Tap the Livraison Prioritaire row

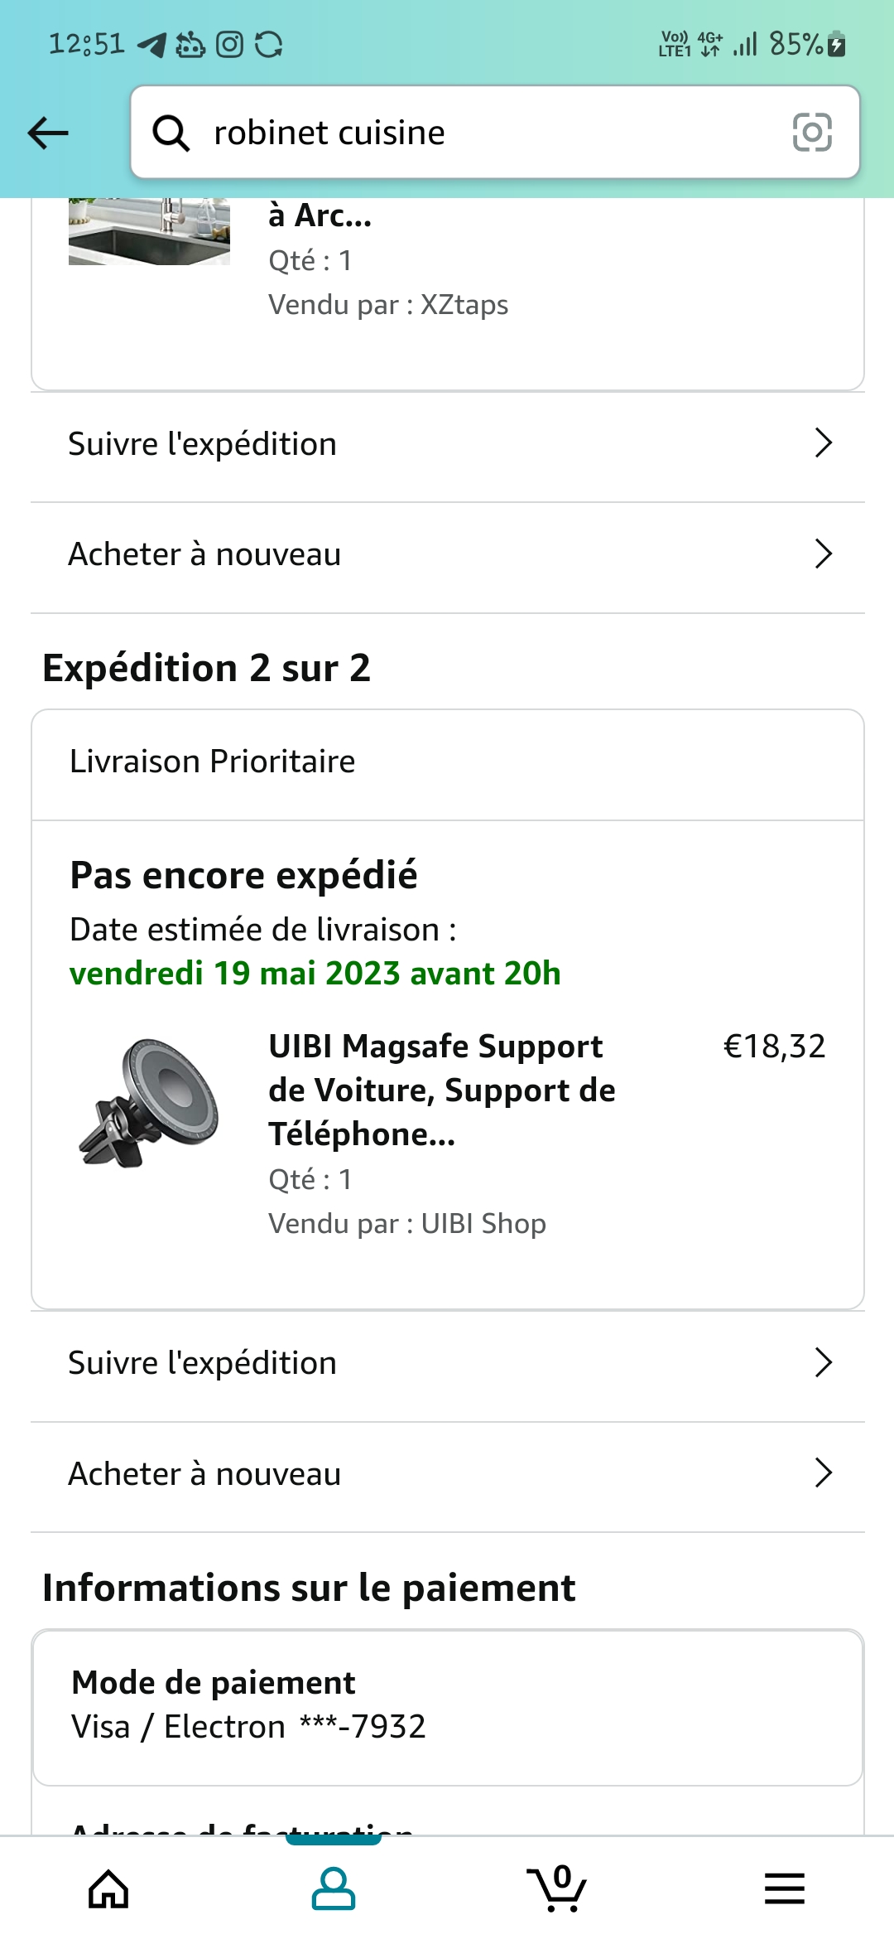pyautogui.click(x=447, y=762)
